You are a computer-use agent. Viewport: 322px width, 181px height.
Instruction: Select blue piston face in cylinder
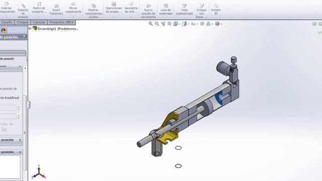click(x=218, y=98)
